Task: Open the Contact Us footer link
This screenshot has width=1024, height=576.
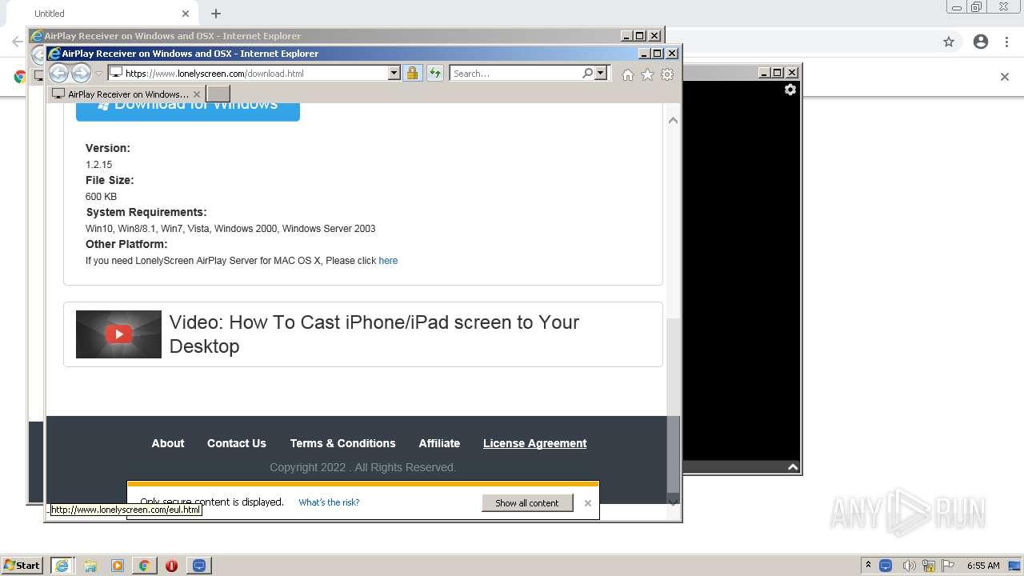Action: [237, 443]
